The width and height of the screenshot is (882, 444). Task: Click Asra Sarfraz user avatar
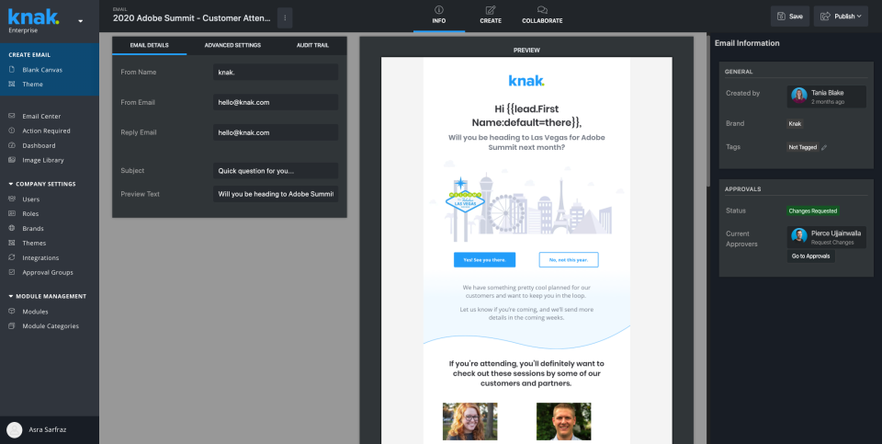coord(15,430)
